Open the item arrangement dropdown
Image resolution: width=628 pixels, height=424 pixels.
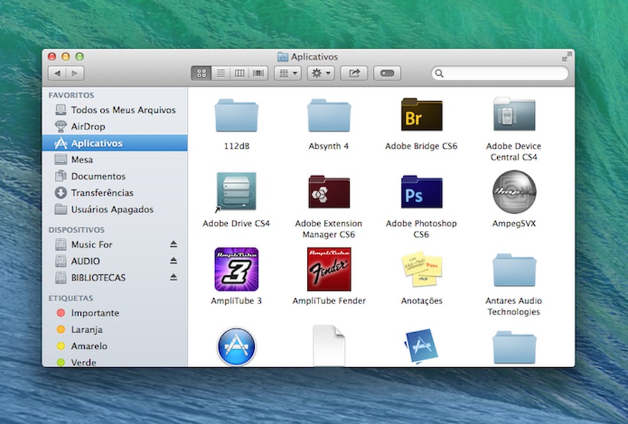[287, 73]
